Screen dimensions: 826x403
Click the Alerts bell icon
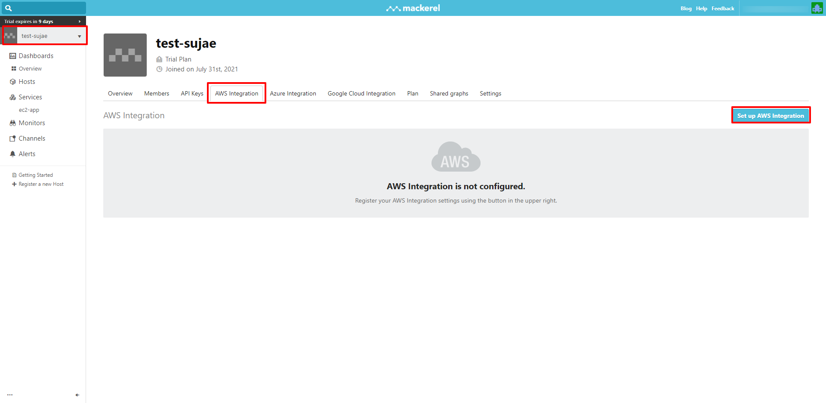(x=12, y=154)
